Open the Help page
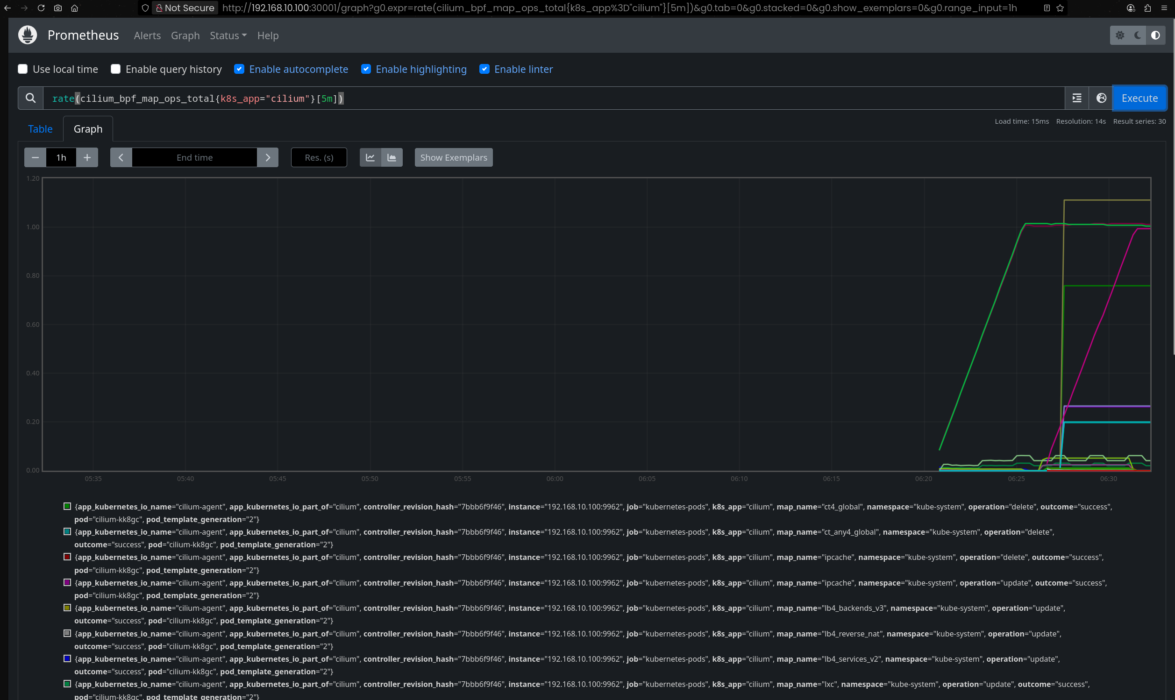Screen dimensions: 1175x700 point(268,36)
